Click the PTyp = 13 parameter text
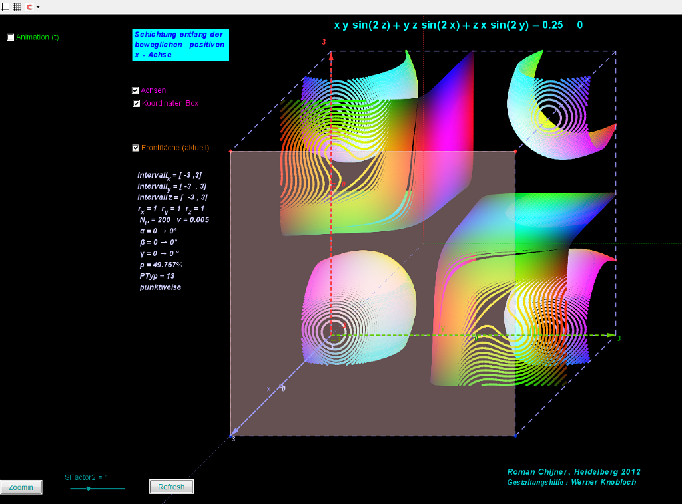This screenshot has height=504, width=682. [x=157, y=275]
